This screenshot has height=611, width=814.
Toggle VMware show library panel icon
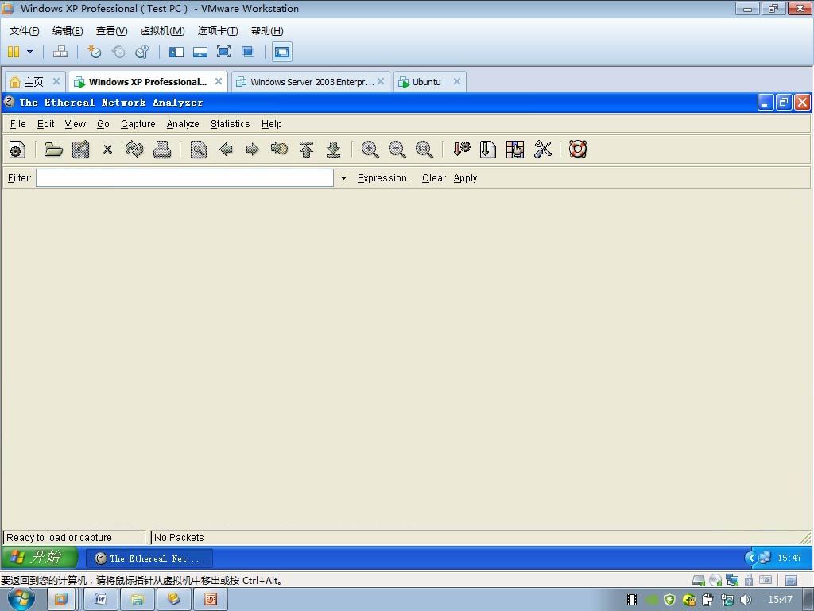pyautogui.click(x=176, y=52)
